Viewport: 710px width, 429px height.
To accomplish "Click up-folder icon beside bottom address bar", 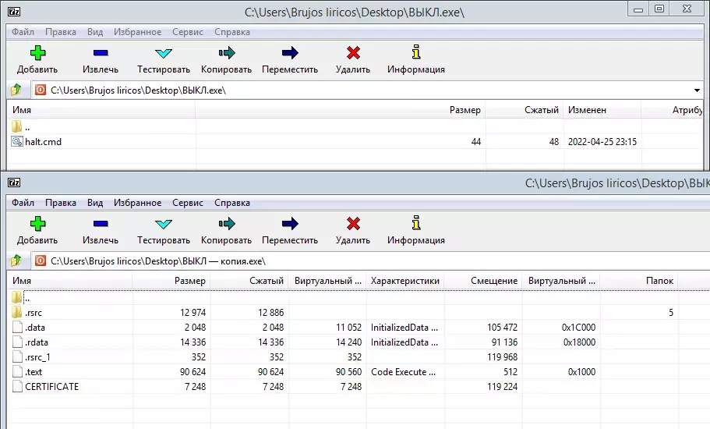I will 16,261.
